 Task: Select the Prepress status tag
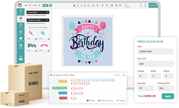pyautogui.click(x=63, y=93)
